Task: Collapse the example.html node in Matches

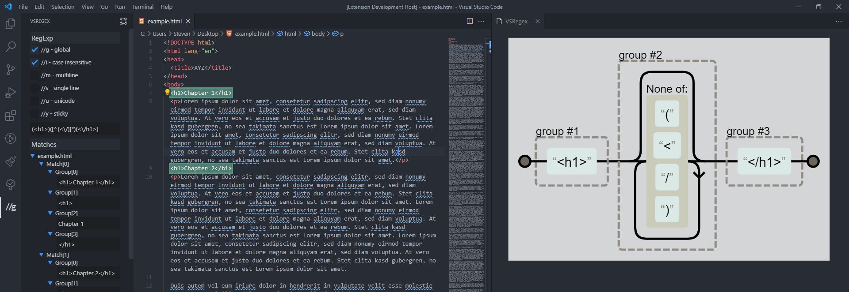Action: (x=33, y=156)
